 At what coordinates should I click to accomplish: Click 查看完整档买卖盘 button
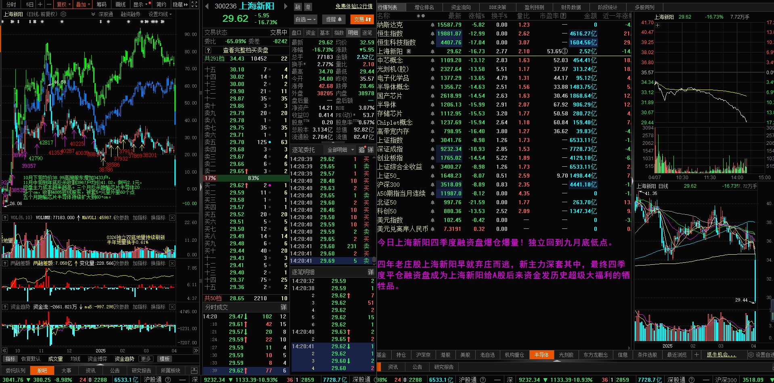click(245, 50)
